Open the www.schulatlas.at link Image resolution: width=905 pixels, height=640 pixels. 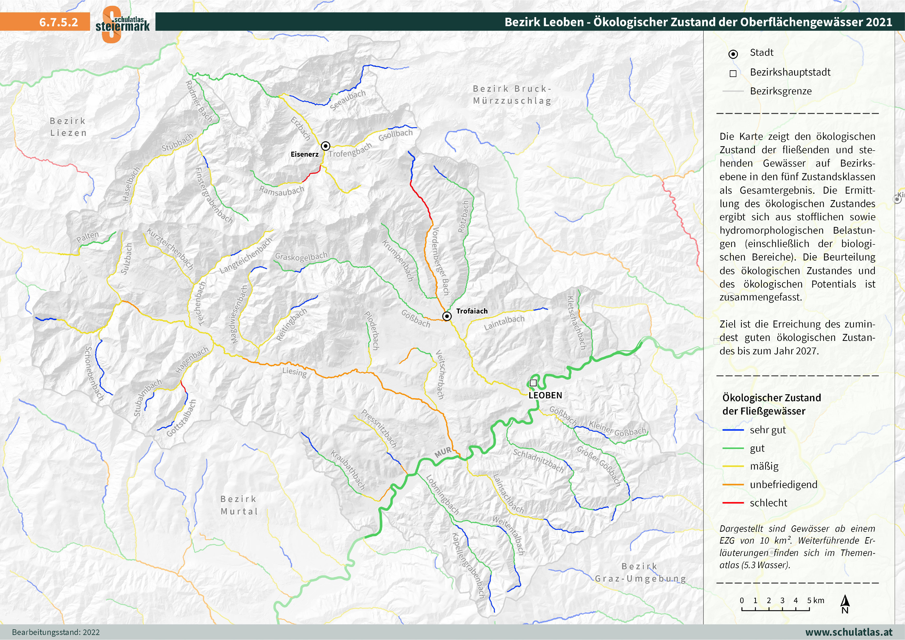tap(849, 632)
